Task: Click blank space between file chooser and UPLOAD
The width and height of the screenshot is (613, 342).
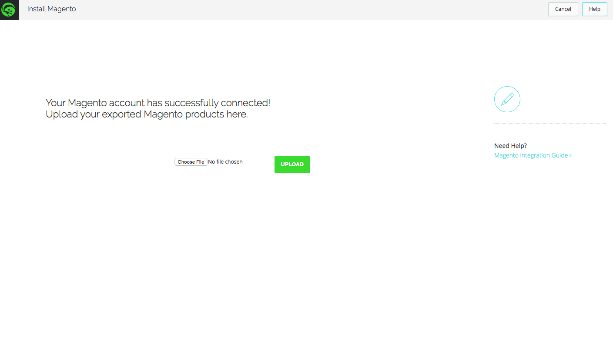Action: click(x=258, y=164)
